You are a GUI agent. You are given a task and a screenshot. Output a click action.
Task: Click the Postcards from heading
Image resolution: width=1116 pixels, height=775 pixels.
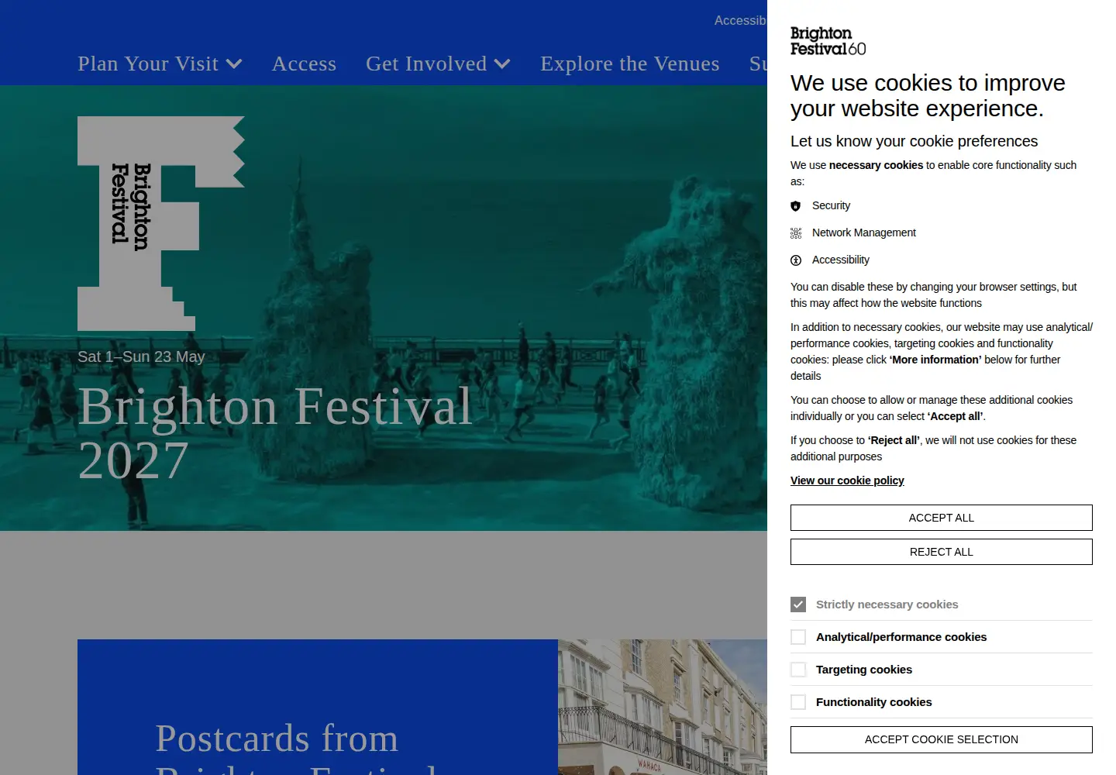[277, 739]
